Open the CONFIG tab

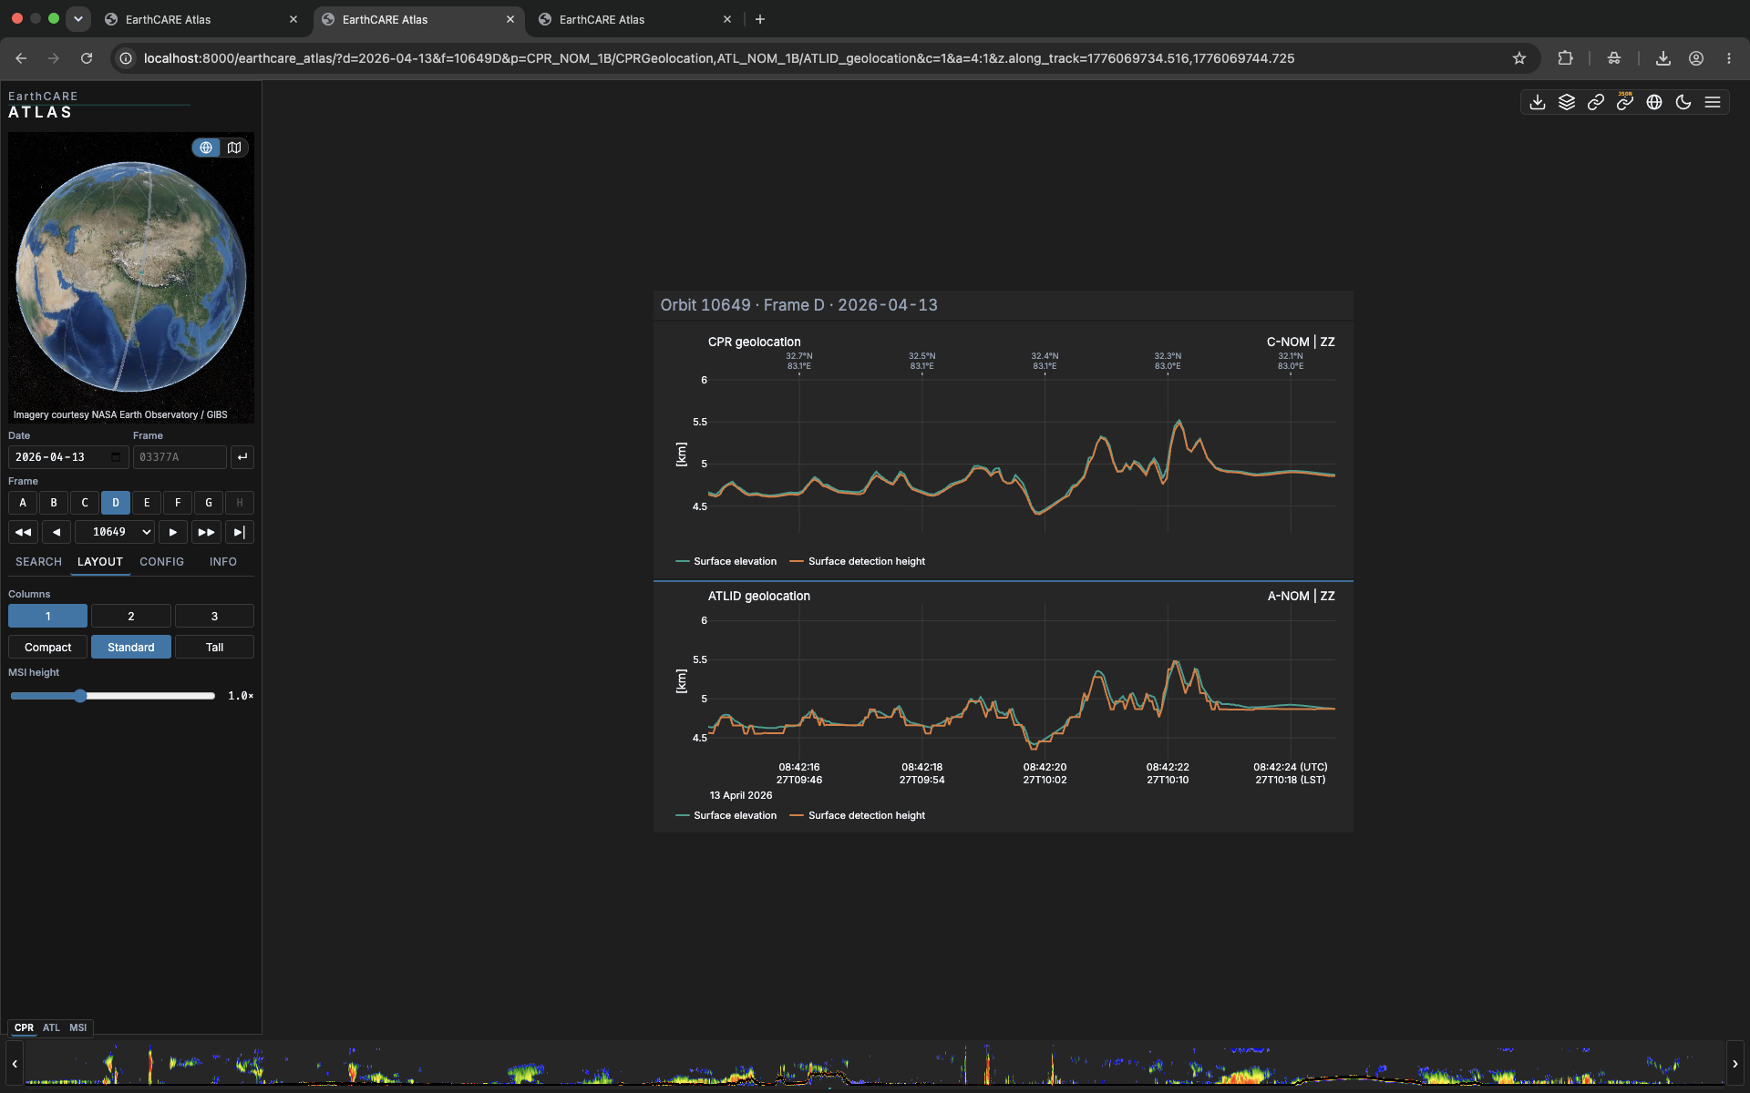(x=161, y=562)
